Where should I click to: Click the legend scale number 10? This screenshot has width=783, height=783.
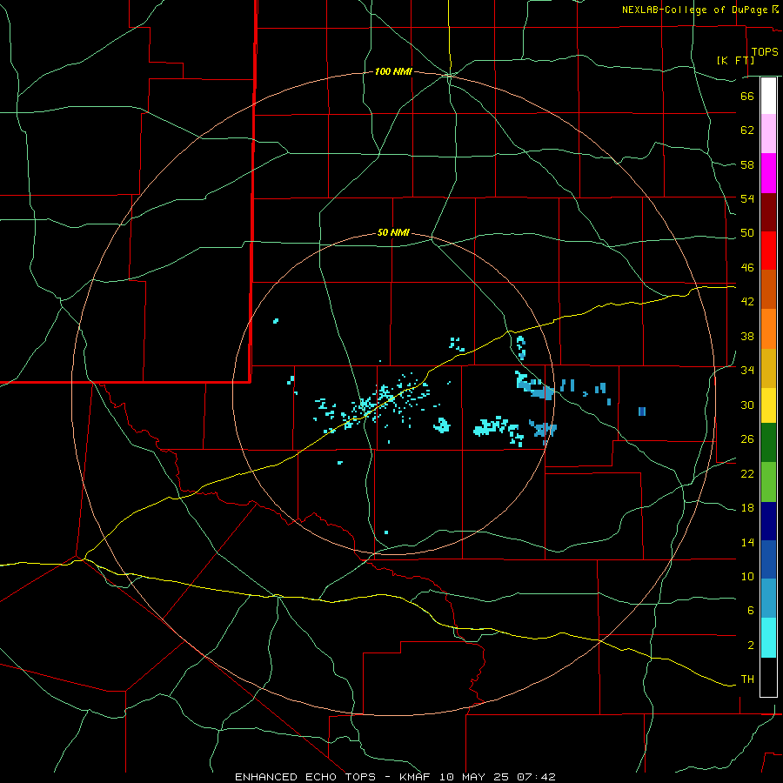[747, 576]
